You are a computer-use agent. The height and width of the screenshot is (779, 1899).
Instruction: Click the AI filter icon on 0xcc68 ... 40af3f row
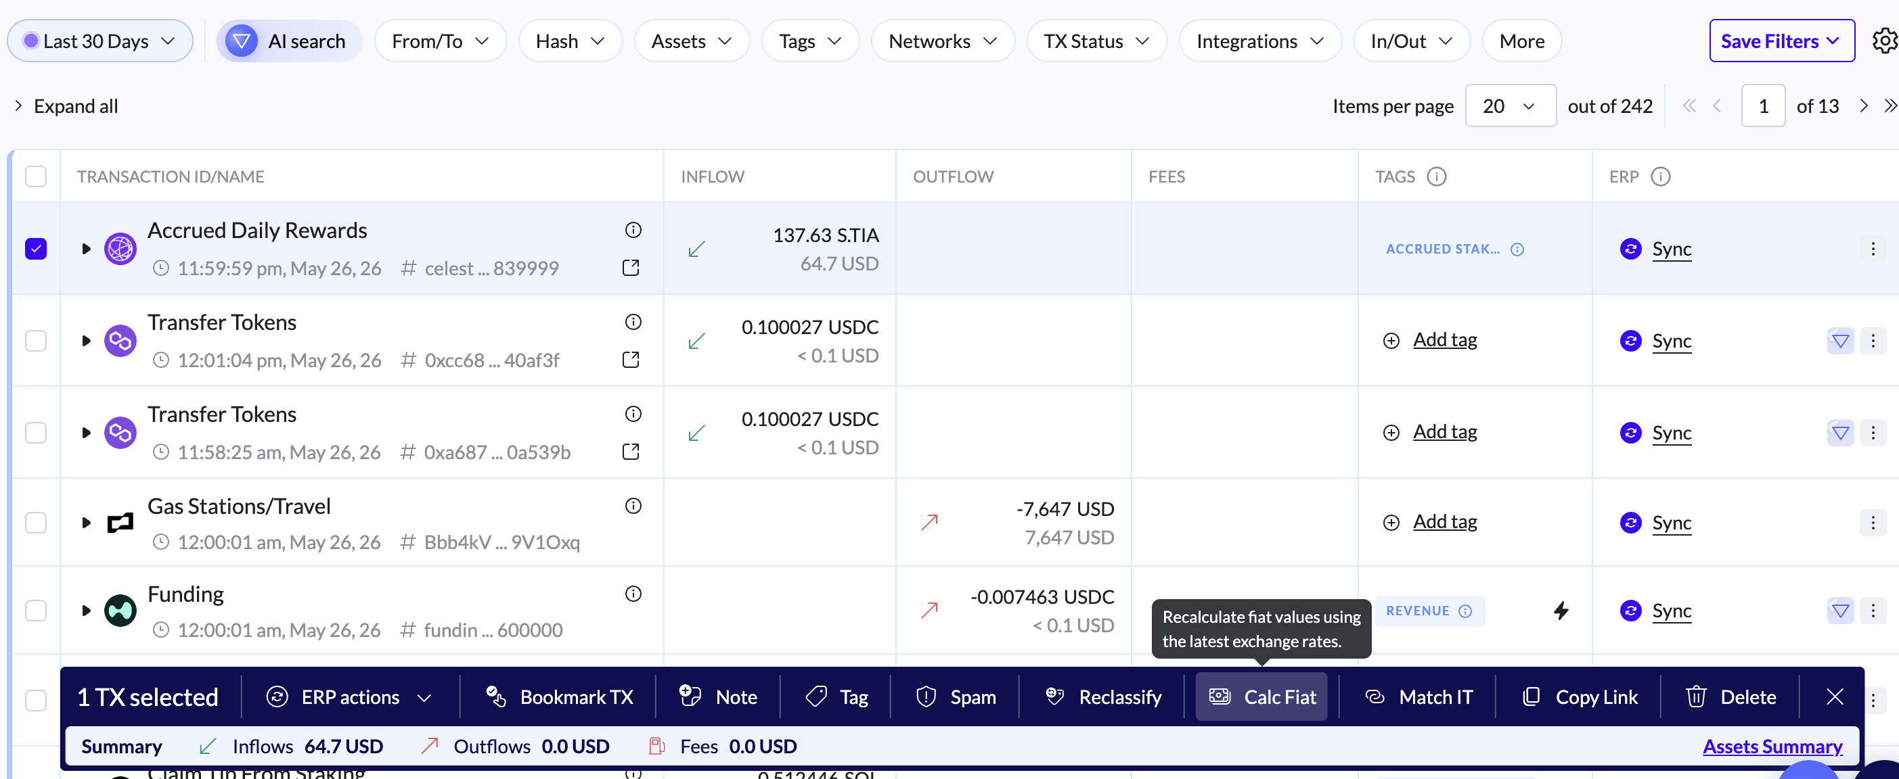(1840, 341)
